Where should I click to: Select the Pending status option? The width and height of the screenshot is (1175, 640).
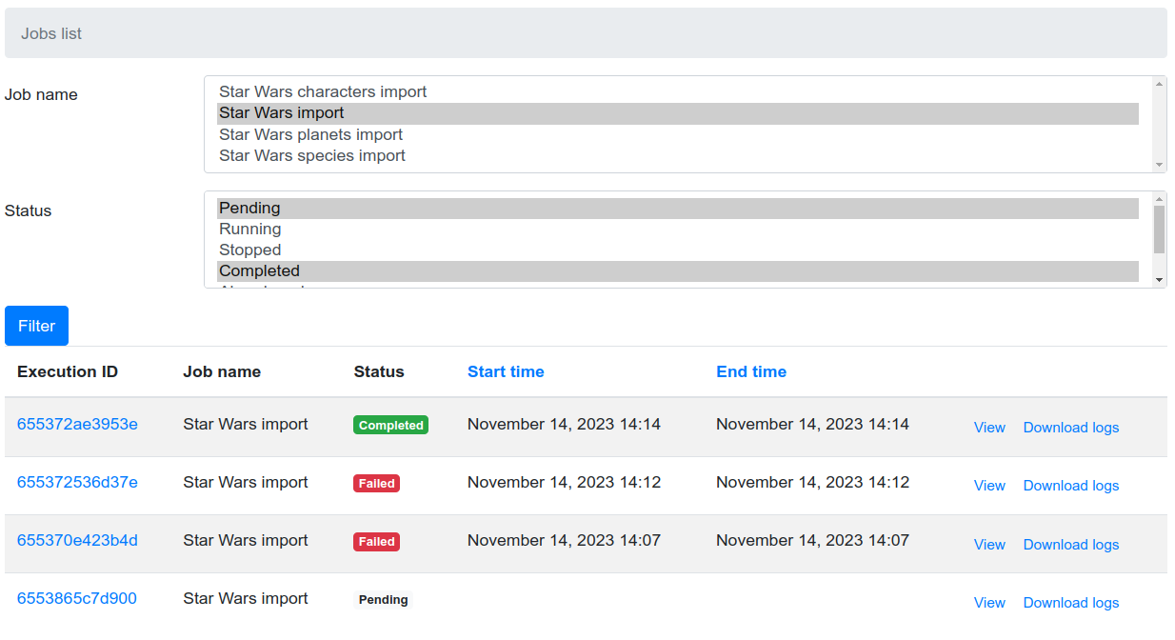tap(677, 209)
